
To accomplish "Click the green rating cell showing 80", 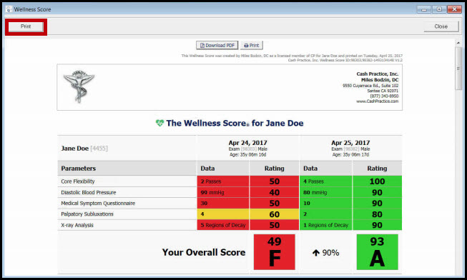I will point(377,214).
